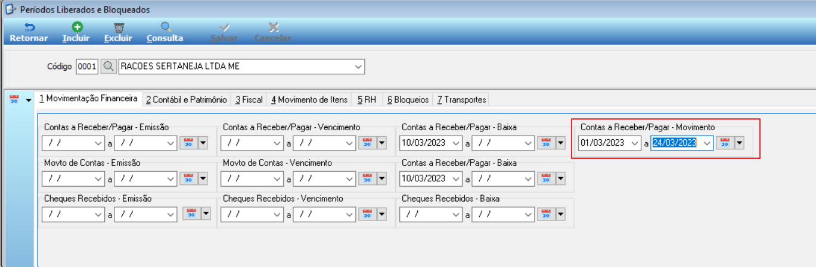The height and width of the screenshot is (267, 816).
Task: Switch to the 6 Bloqueios tab
Action: (408, 100)
